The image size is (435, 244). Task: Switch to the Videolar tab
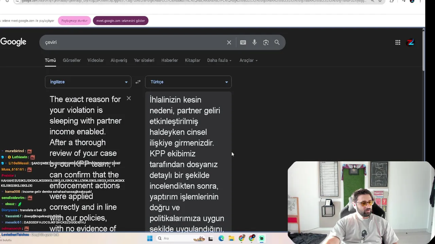95,60
